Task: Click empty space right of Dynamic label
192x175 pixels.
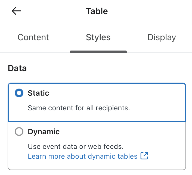Action: [x=122, y=132]
